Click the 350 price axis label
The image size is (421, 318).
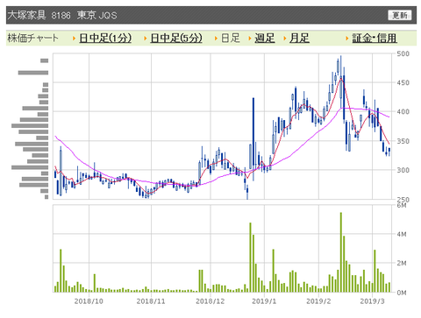click(403, 141)
